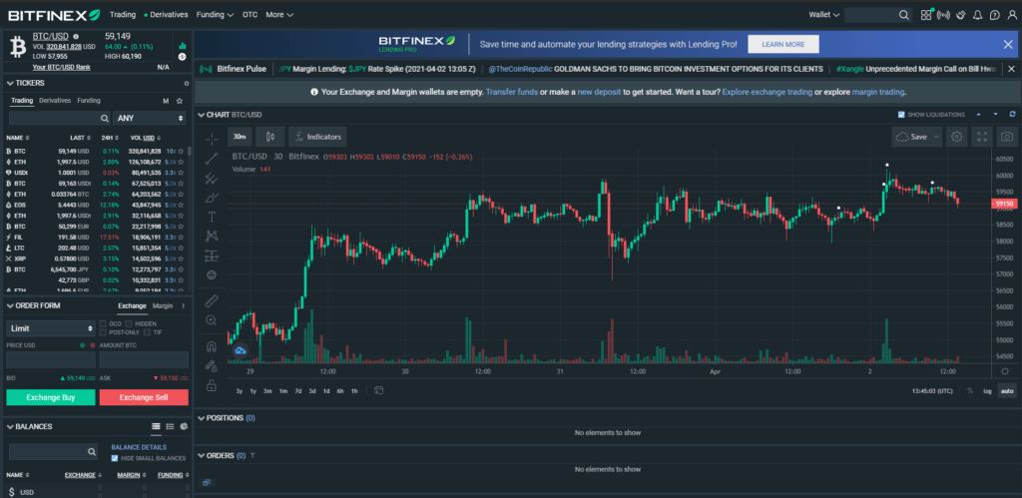The height and width of the screenshot is (498, 1022).
Task: Click the Exchange Sell button
Action: [144, 397]
